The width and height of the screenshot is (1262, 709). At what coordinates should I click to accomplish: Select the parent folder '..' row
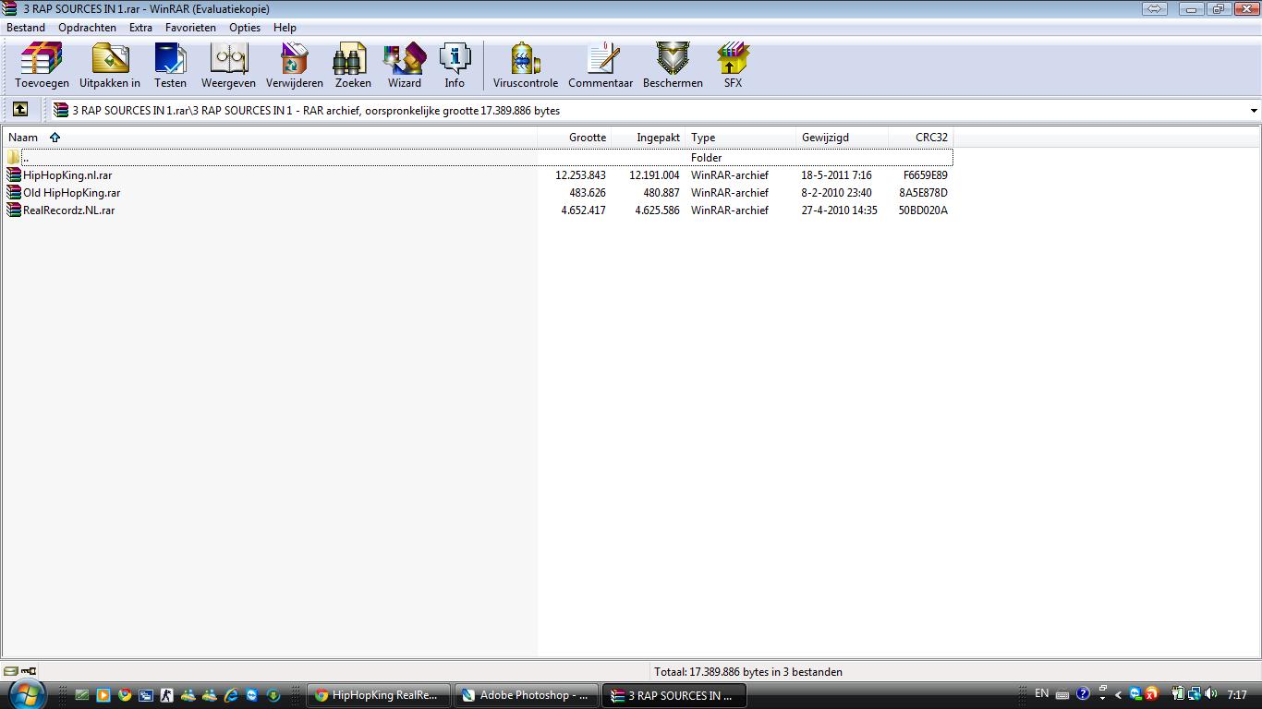point(478,158)
